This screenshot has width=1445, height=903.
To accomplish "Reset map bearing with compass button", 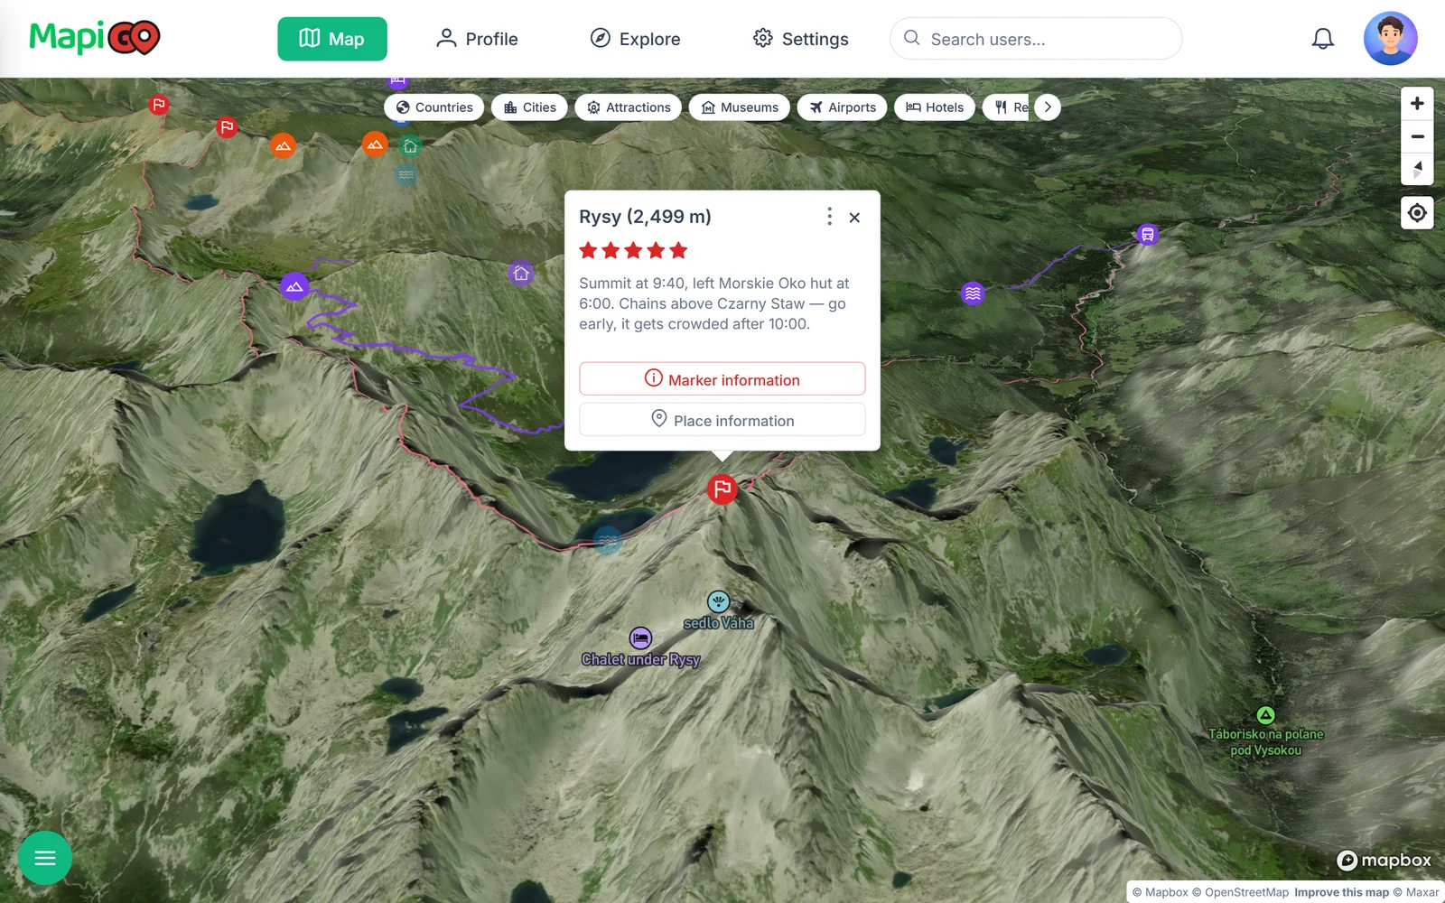I will click(1417, 169).
